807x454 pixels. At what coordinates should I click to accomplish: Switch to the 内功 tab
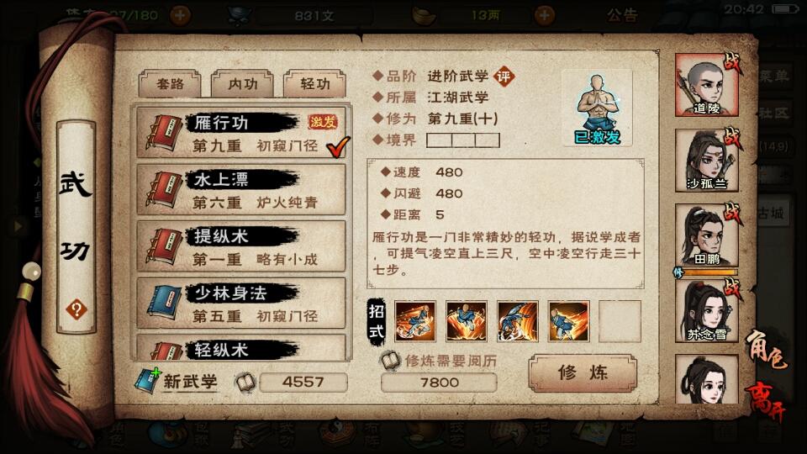click(242, 84)
